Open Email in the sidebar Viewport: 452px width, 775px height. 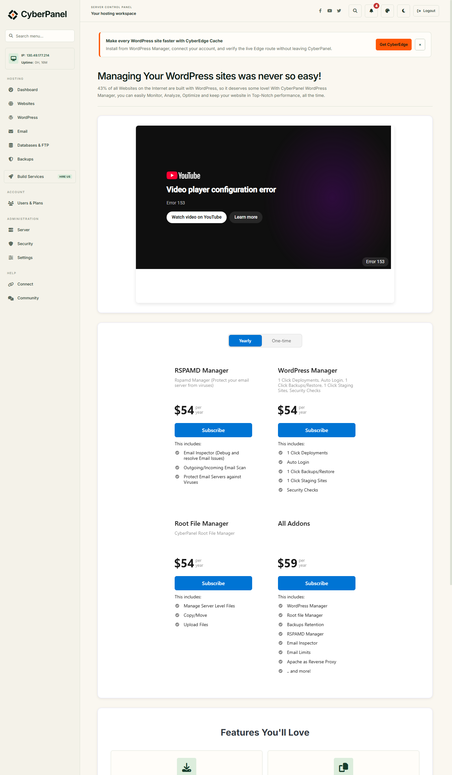(40, 131)
